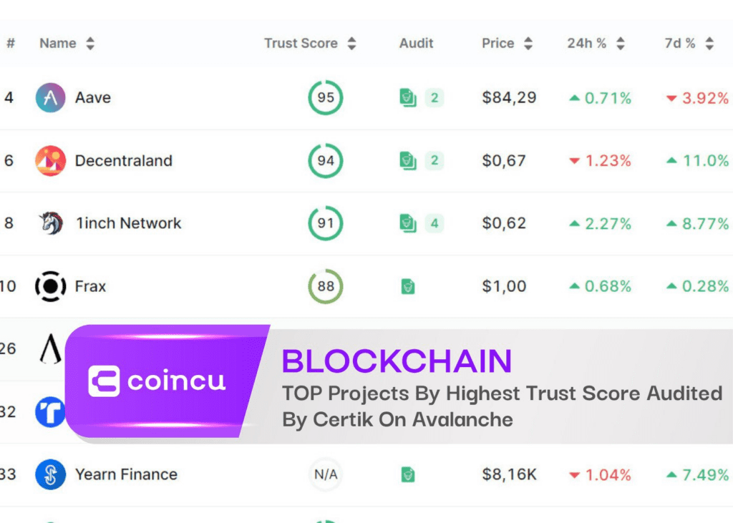This screenshot has width=733, height=523.
Task: Open Aave's audit shield icon
Action: pyautogui.click(x=408, y=98)
